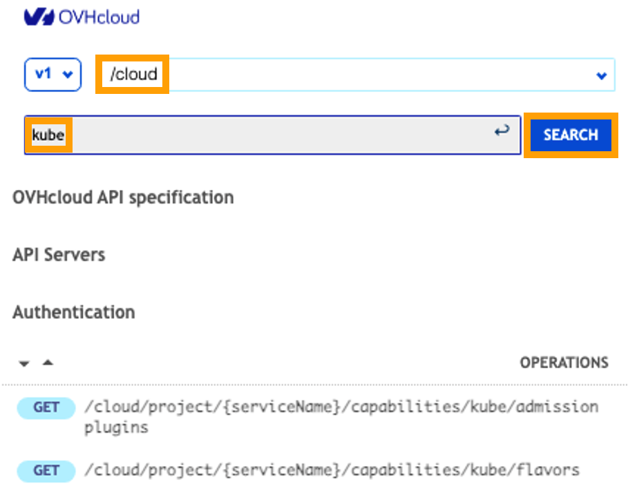Click the kube text in search field
Viewport: 628px width, 491px height.
[x=48, y=135]
